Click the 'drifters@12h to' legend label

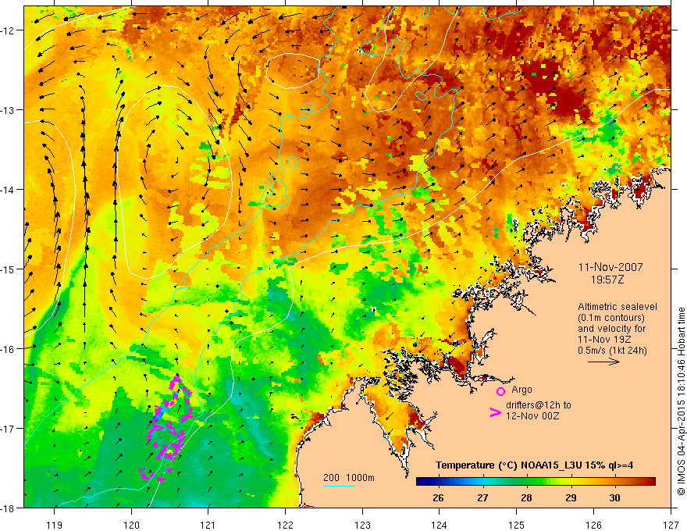pos(539,405)
